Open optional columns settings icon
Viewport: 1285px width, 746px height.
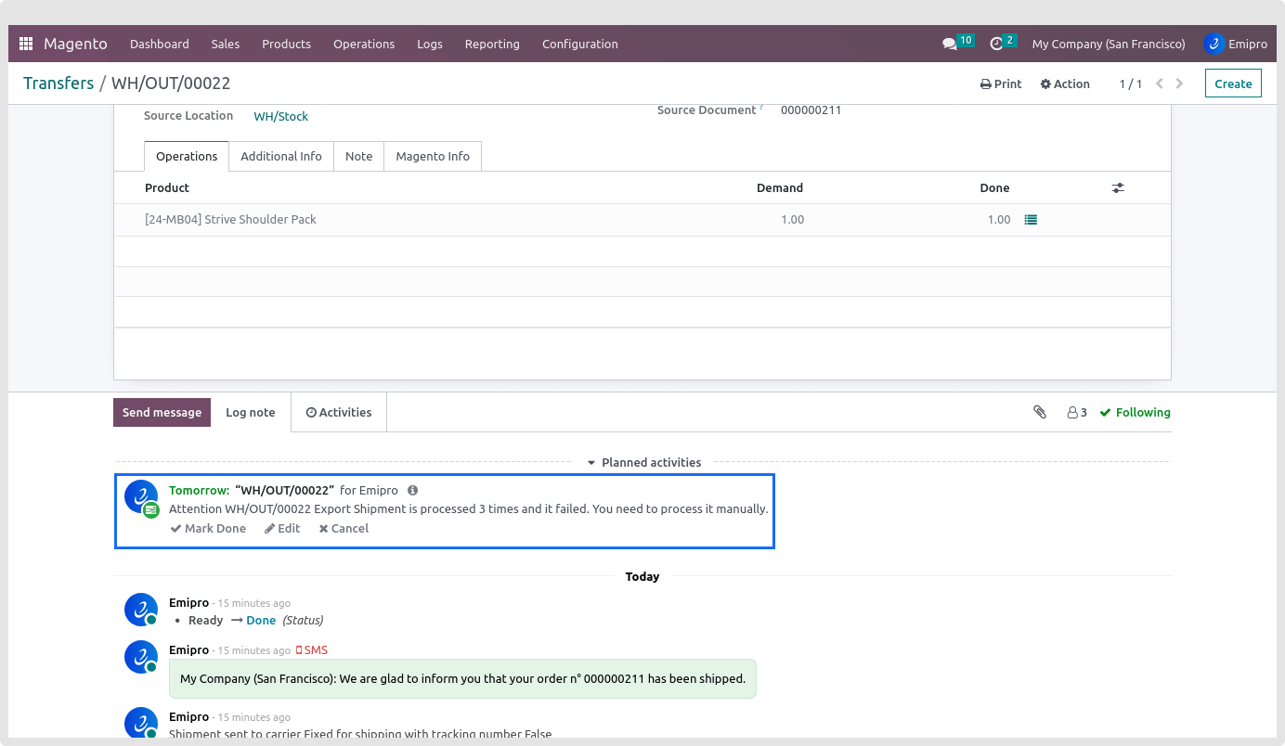point(1118,187)
